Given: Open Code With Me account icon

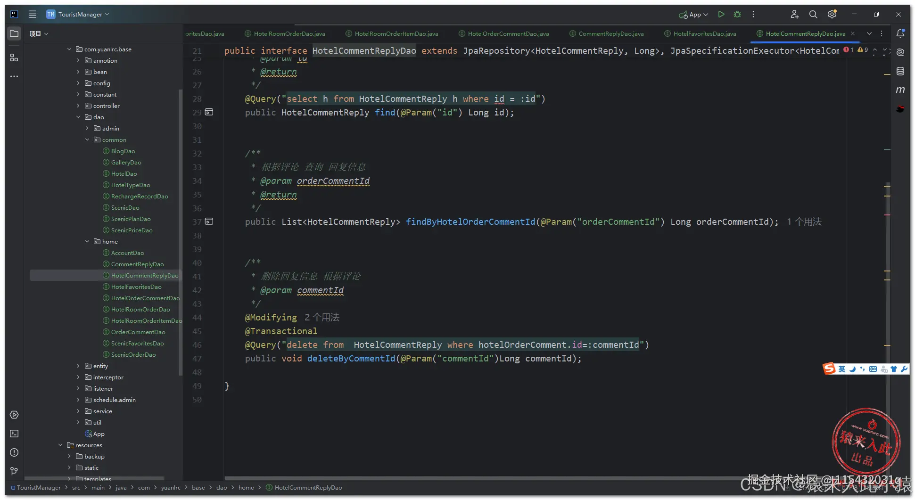Looking at the screenshot, I should 794,14.
